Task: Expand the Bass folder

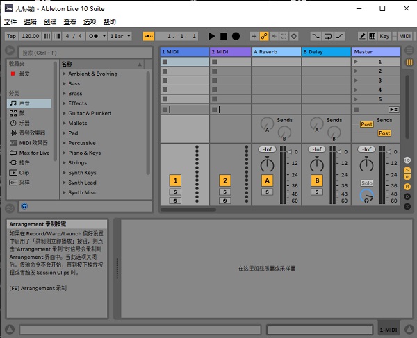Action: [64, 83]
